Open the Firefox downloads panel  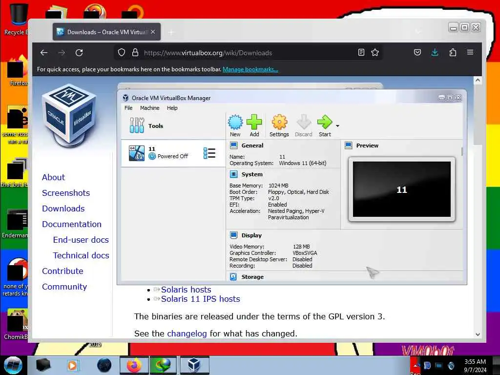click(x=435, y=52)
